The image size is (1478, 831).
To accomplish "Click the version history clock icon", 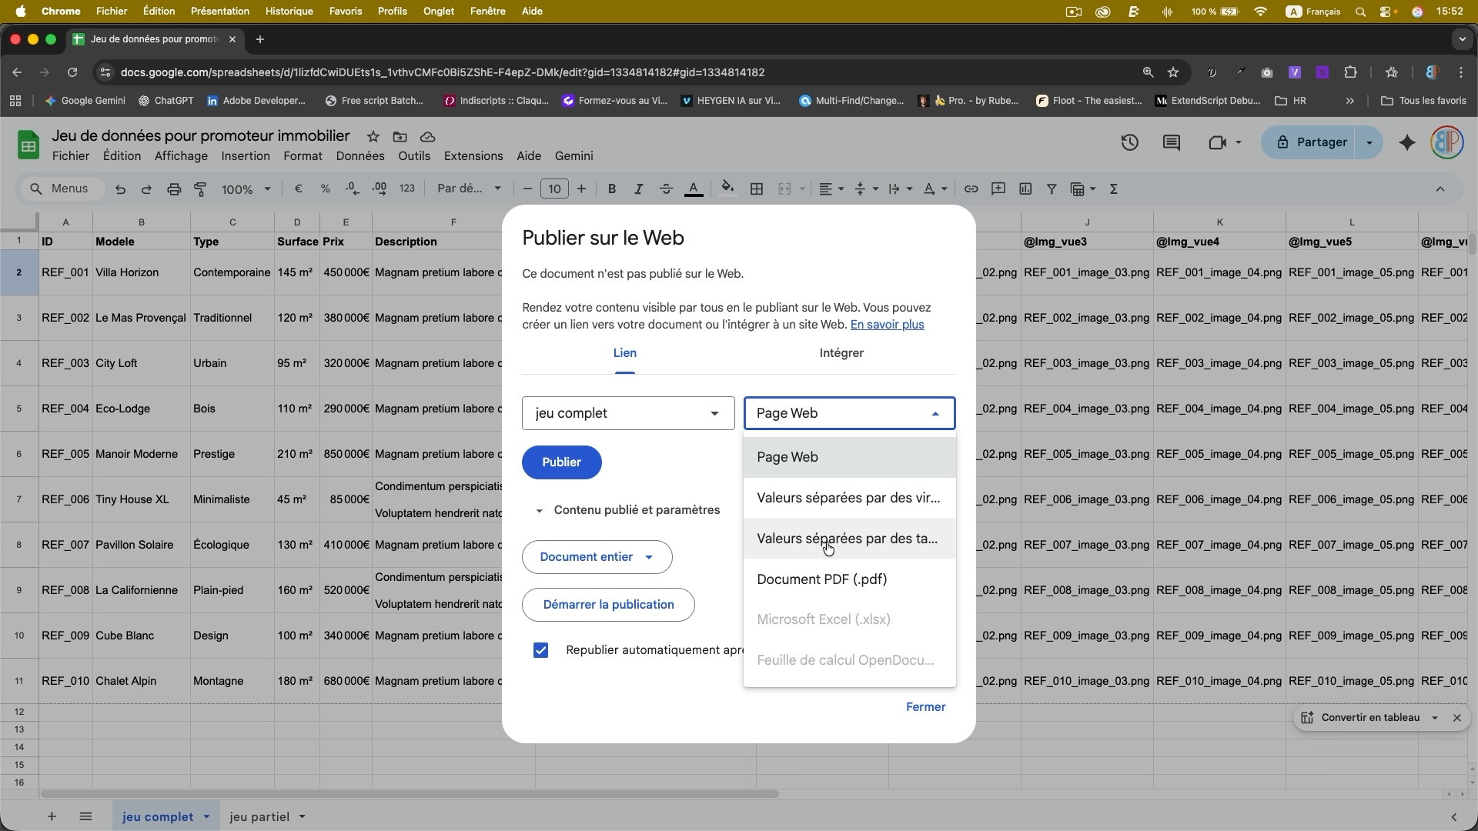I will click(x=1129, y=142).
